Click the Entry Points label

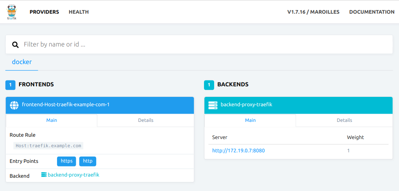click(24, 161)
